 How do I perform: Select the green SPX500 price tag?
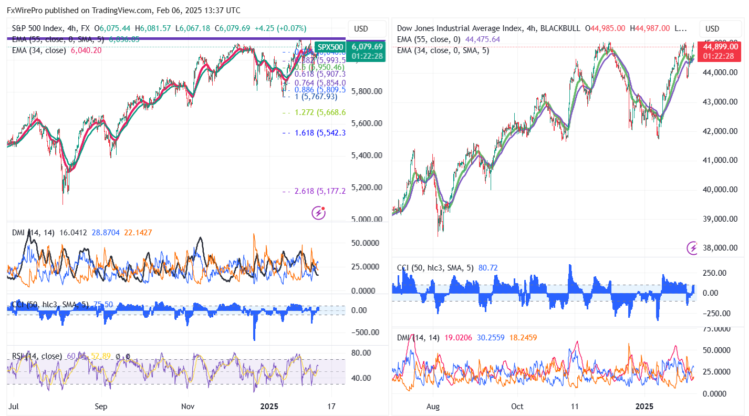[x=330, y=47]
